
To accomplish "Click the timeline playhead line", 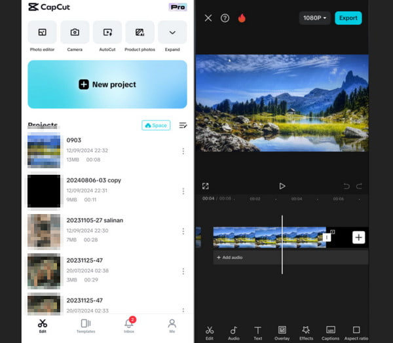I will coord(282,244).
